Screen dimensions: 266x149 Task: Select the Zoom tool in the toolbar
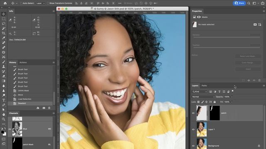4,119
